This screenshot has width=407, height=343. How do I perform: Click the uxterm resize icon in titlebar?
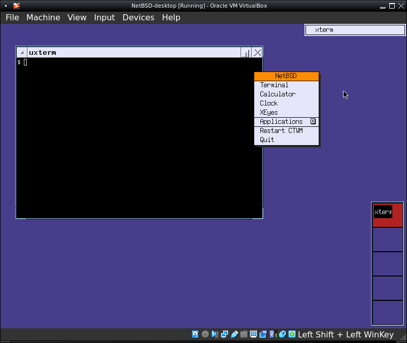tap(246, 53)
